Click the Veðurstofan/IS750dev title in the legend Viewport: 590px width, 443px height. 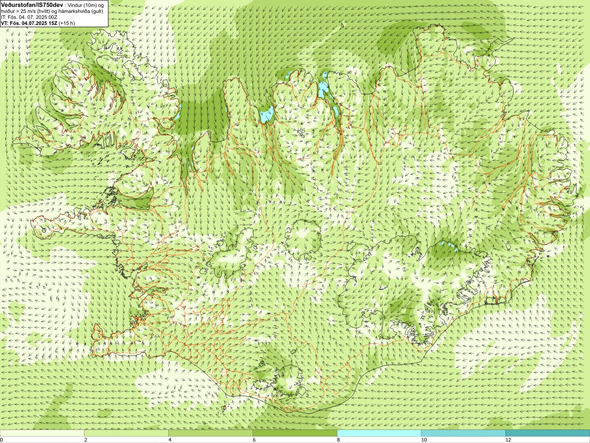click(x=32, y=4)
